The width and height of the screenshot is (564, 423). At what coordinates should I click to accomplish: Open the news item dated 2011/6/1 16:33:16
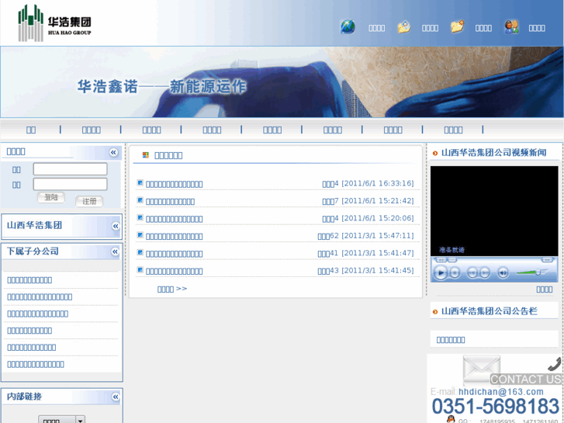coord(174,184)
